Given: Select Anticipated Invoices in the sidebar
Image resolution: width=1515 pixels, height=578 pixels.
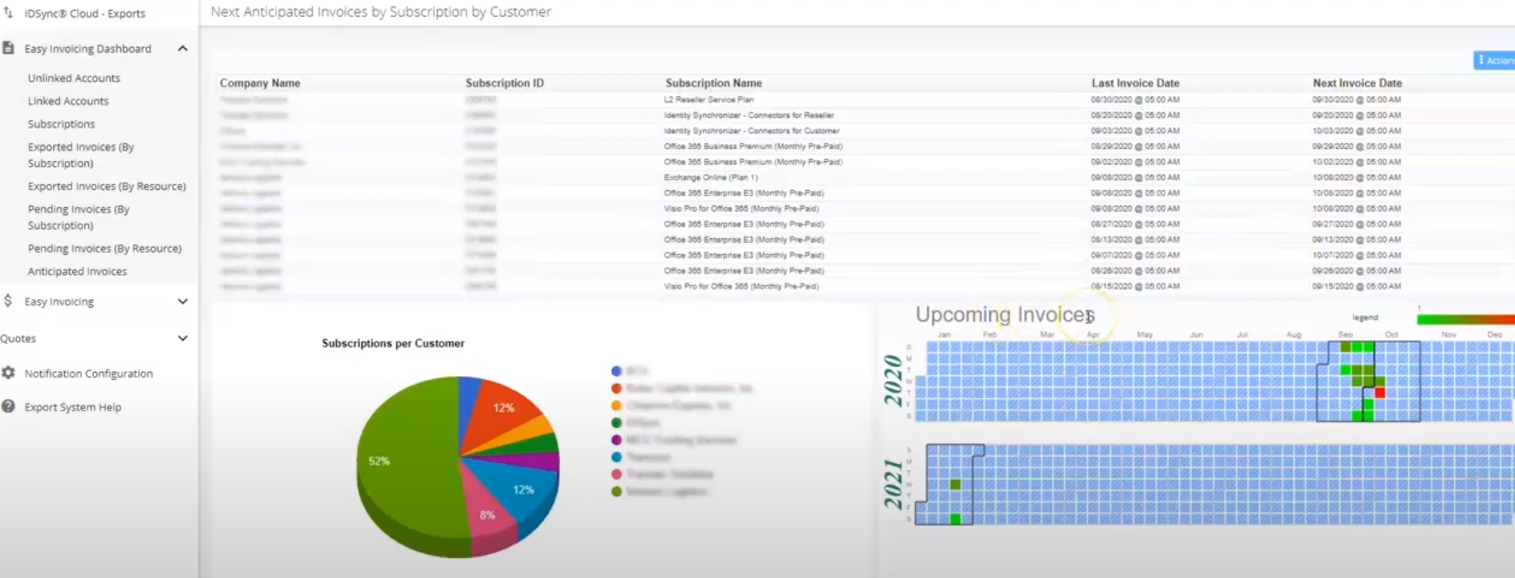Looking at the screenshot, I should tap(77, 272).
